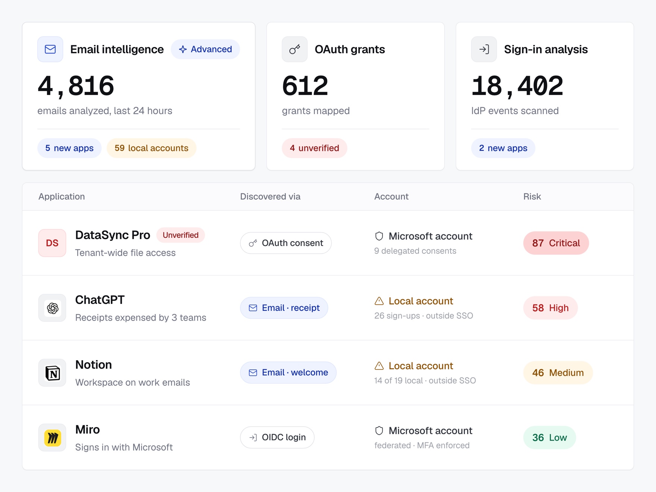The image size is (656, 492).
Task: Open the Notion app logo
Action: tap(52, 373)
